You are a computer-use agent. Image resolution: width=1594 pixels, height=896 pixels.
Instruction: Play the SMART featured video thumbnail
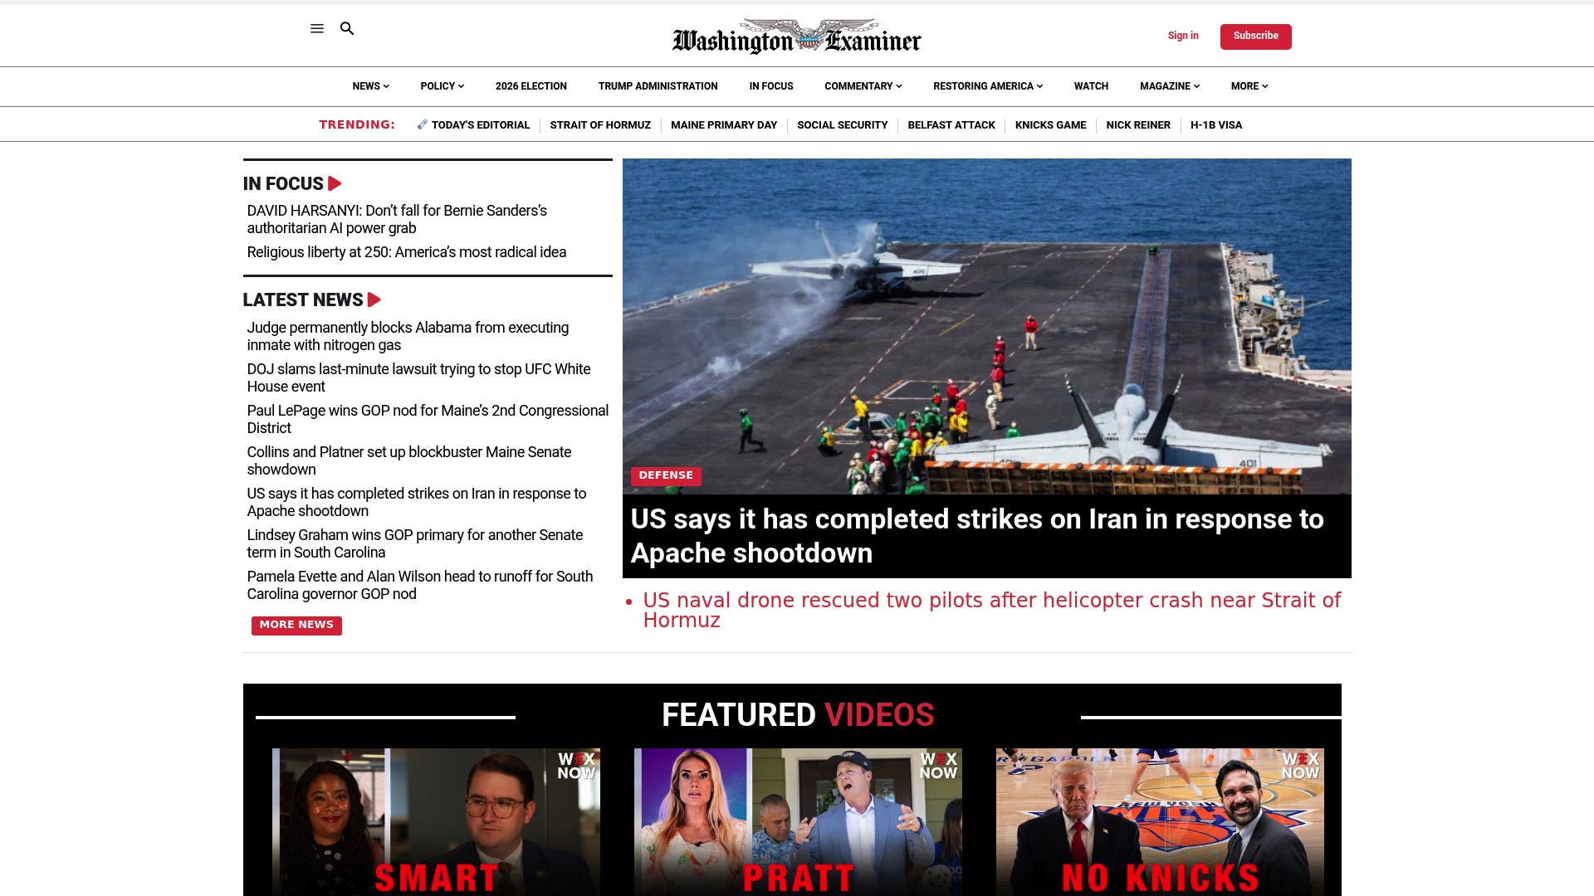[436, 821]
